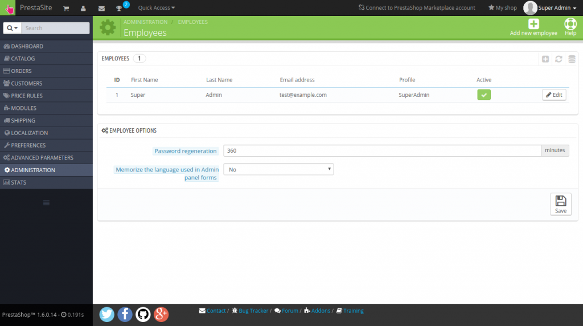
Task: Open the Memorize language select box
Action: tap(278, 169)
